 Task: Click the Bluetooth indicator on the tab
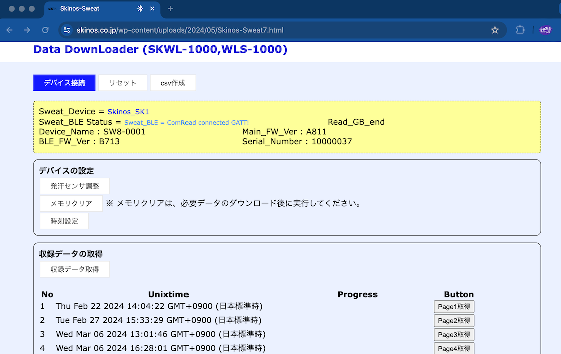tap(140, 8)
